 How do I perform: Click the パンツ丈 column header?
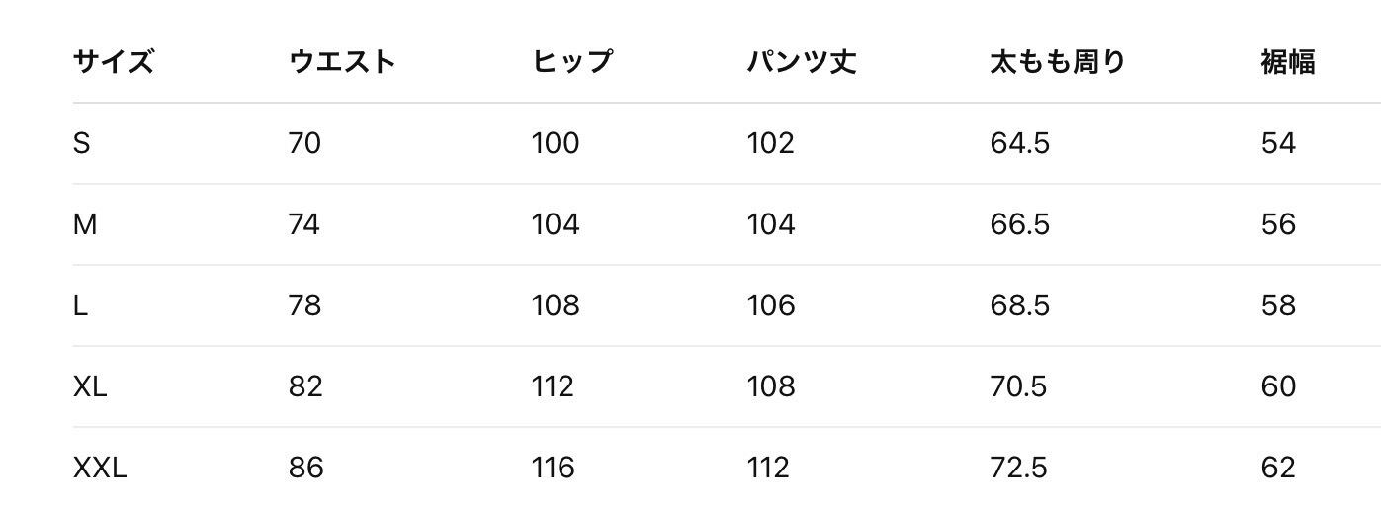click(x=801, y=62)
